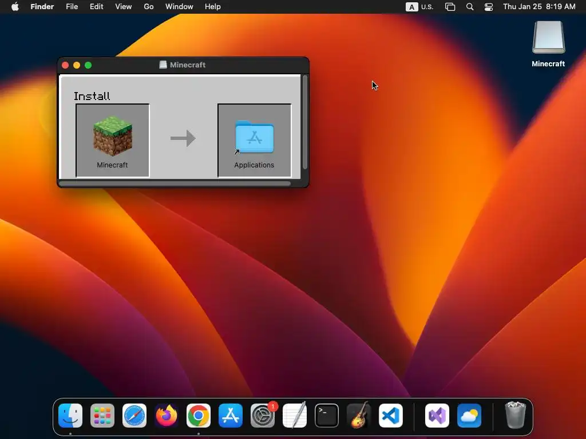
Task: Open Launchpad from the Dock
Action: (102, 416)
